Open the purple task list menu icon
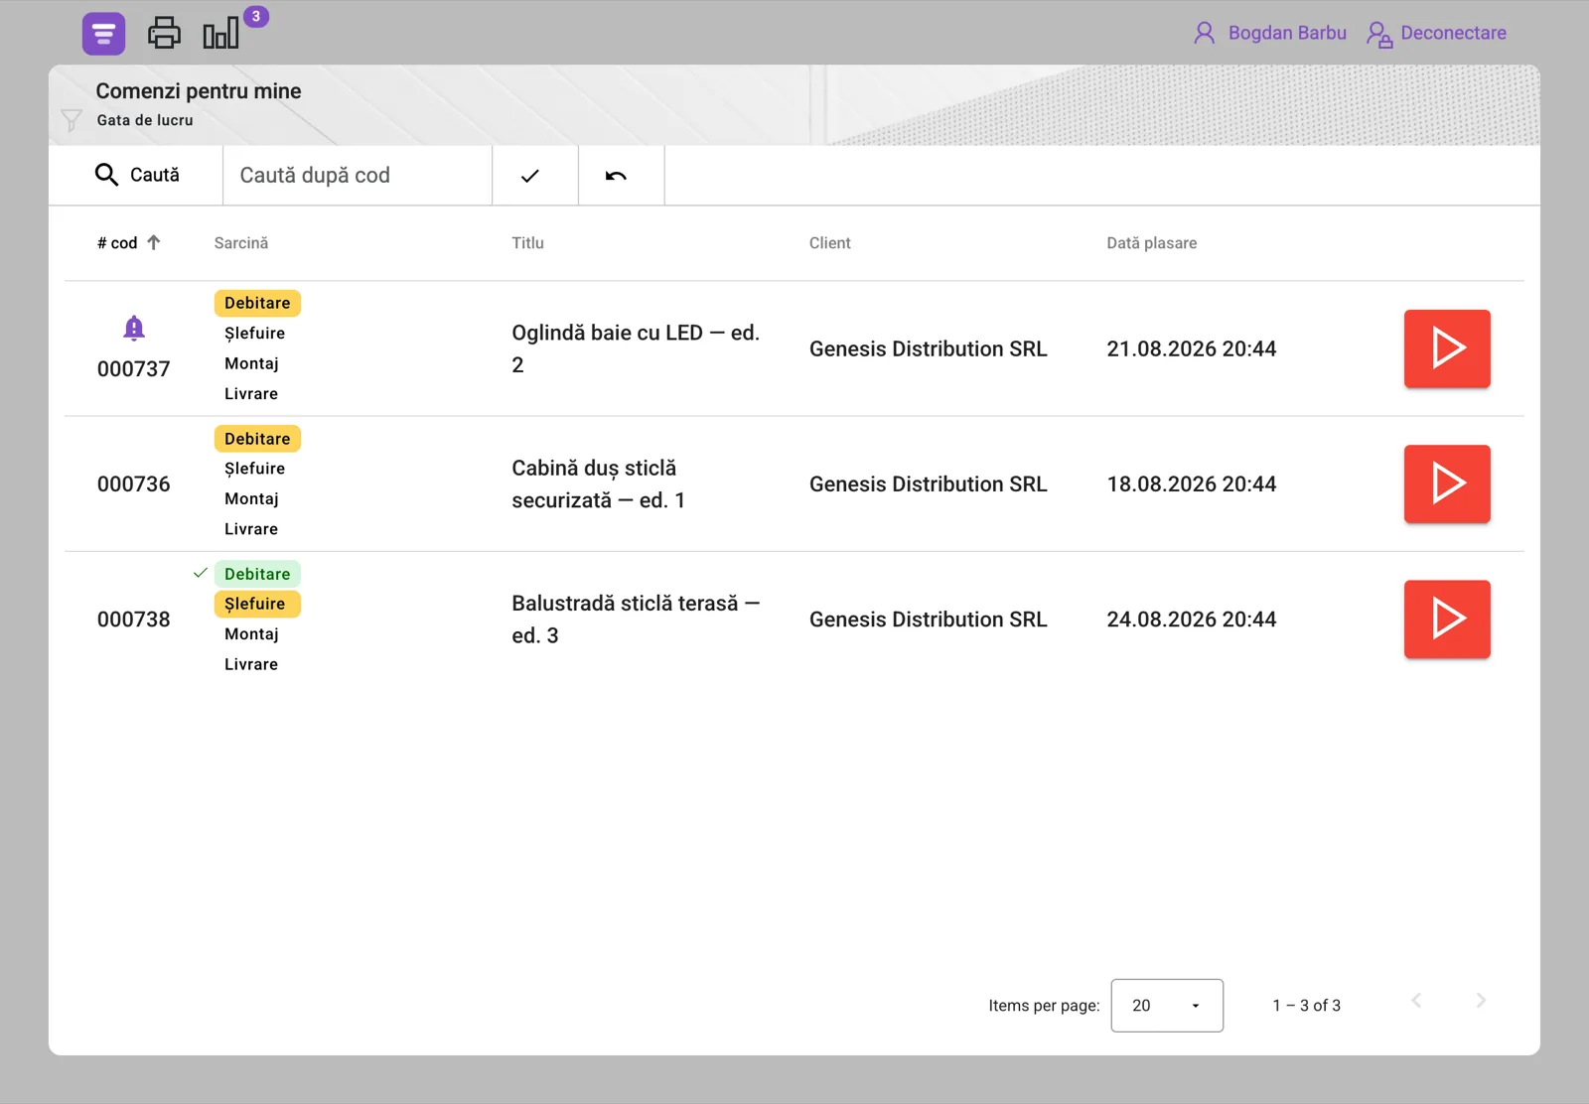The height and width of the screenshot is (1104, 1589). [x=103, y=34]
